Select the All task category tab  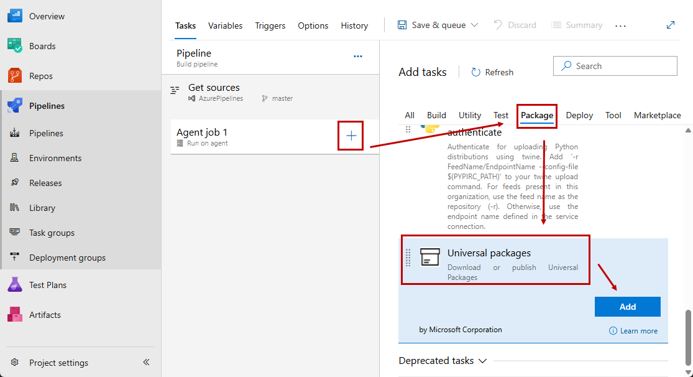coord(410,115)
